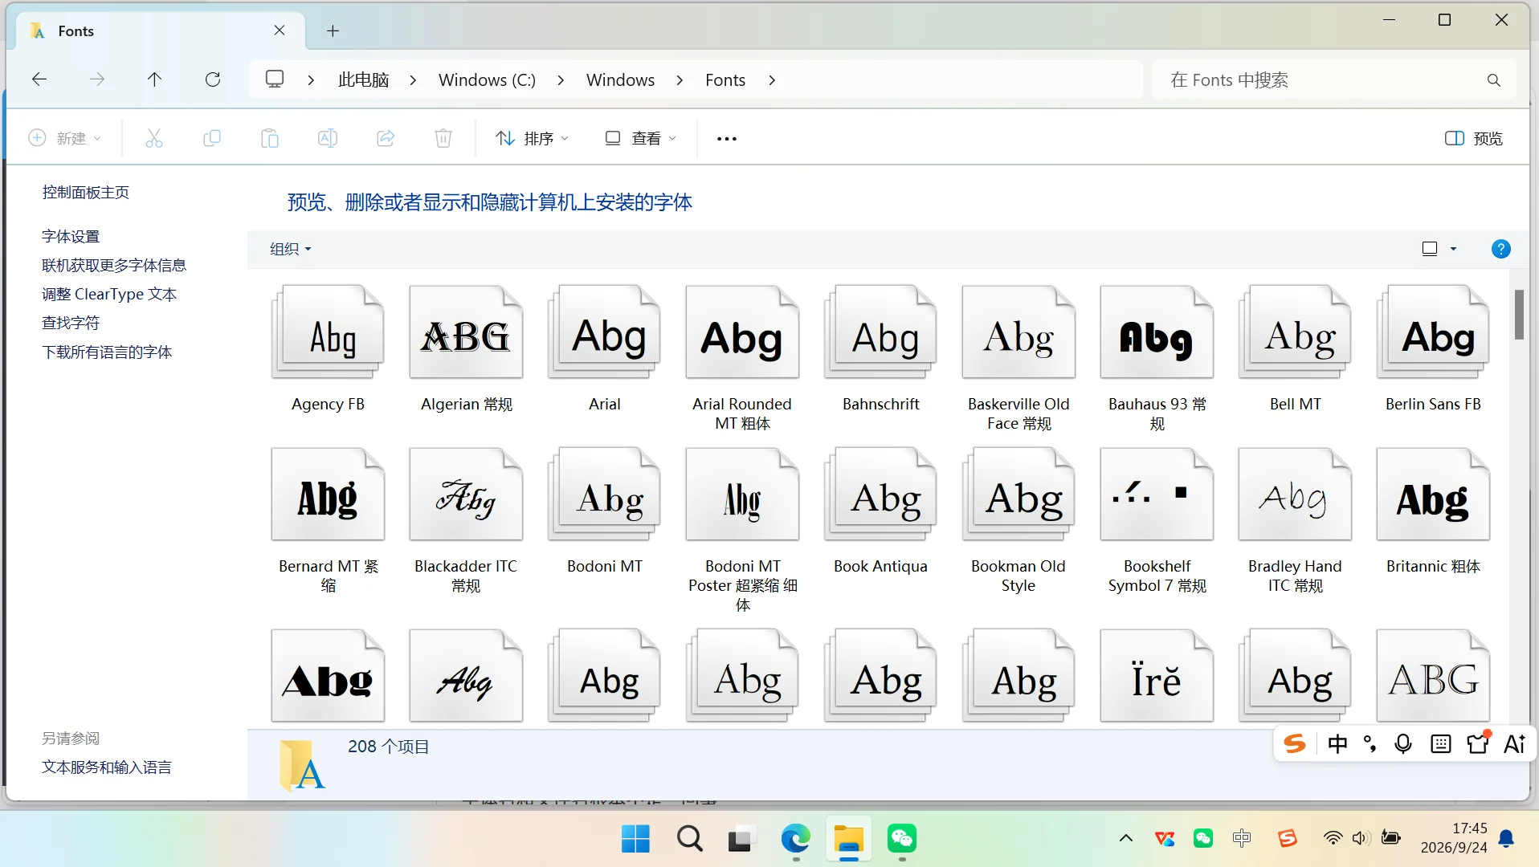Image resolution: width=1539 pixels, height=867 pixels.
Task: Open taskbar Search
Action: [689, 839]
